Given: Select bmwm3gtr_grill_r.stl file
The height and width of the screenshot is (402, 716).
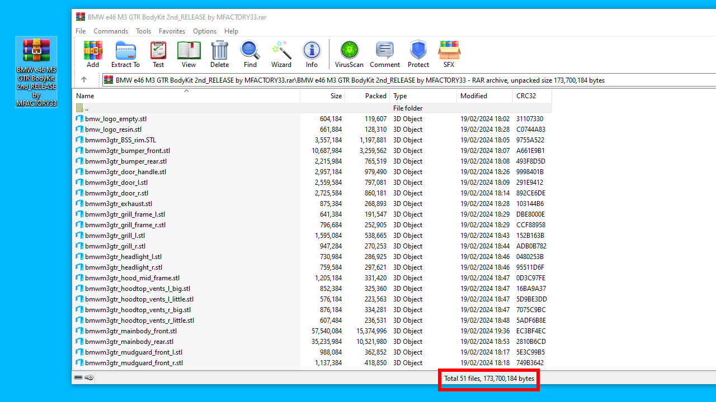Looking at the screenshot, I should point(312,246).
